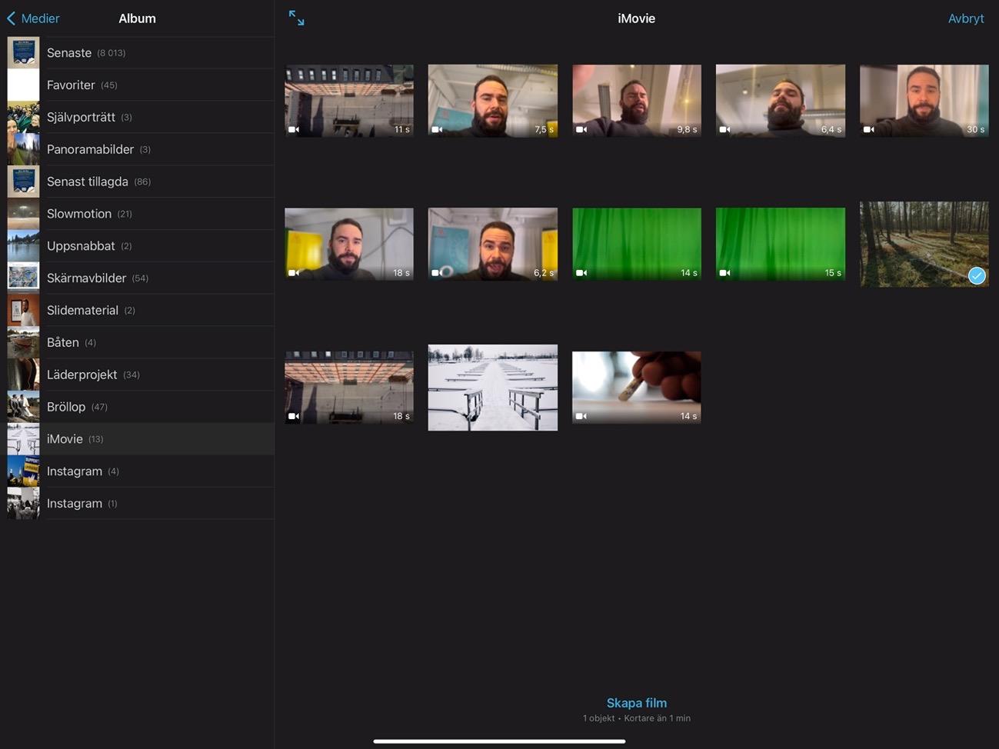Select the Bröllop album row
Screen dimensions: 999x749
(x=137, y=407)
